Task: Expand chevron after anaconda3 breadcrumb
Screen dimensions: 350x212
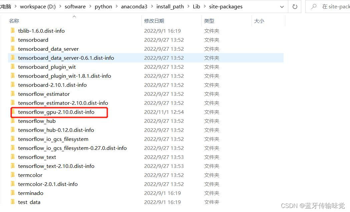Action: pos(152,6)
